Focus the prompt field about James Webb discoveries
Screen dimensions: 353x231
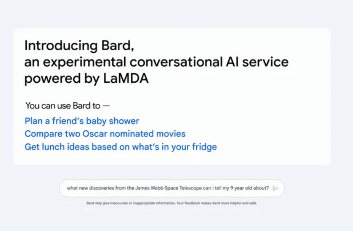[x=172, y=188]
